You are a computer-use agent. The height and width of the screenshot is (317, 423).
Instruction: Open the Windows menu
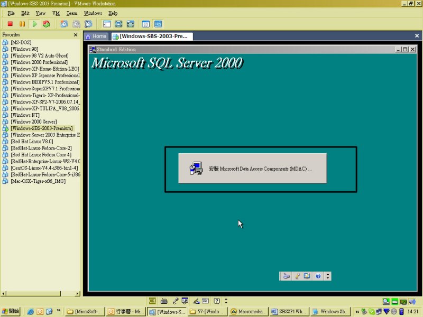(93, 13)
